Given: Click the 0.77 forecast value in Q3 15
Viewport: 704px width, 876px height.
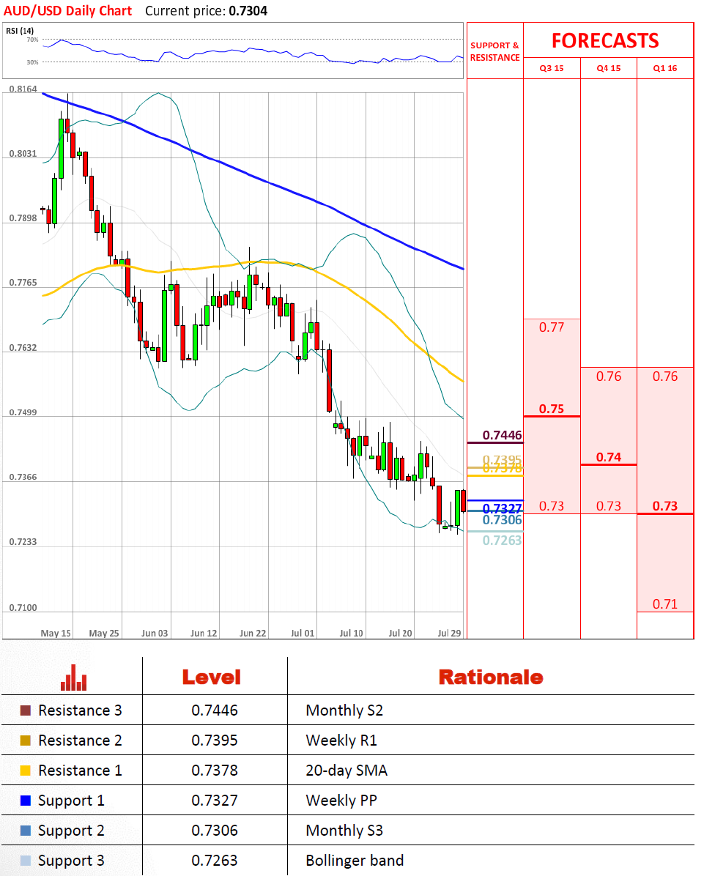Looking at the screenshot, I should click(552, 327).
